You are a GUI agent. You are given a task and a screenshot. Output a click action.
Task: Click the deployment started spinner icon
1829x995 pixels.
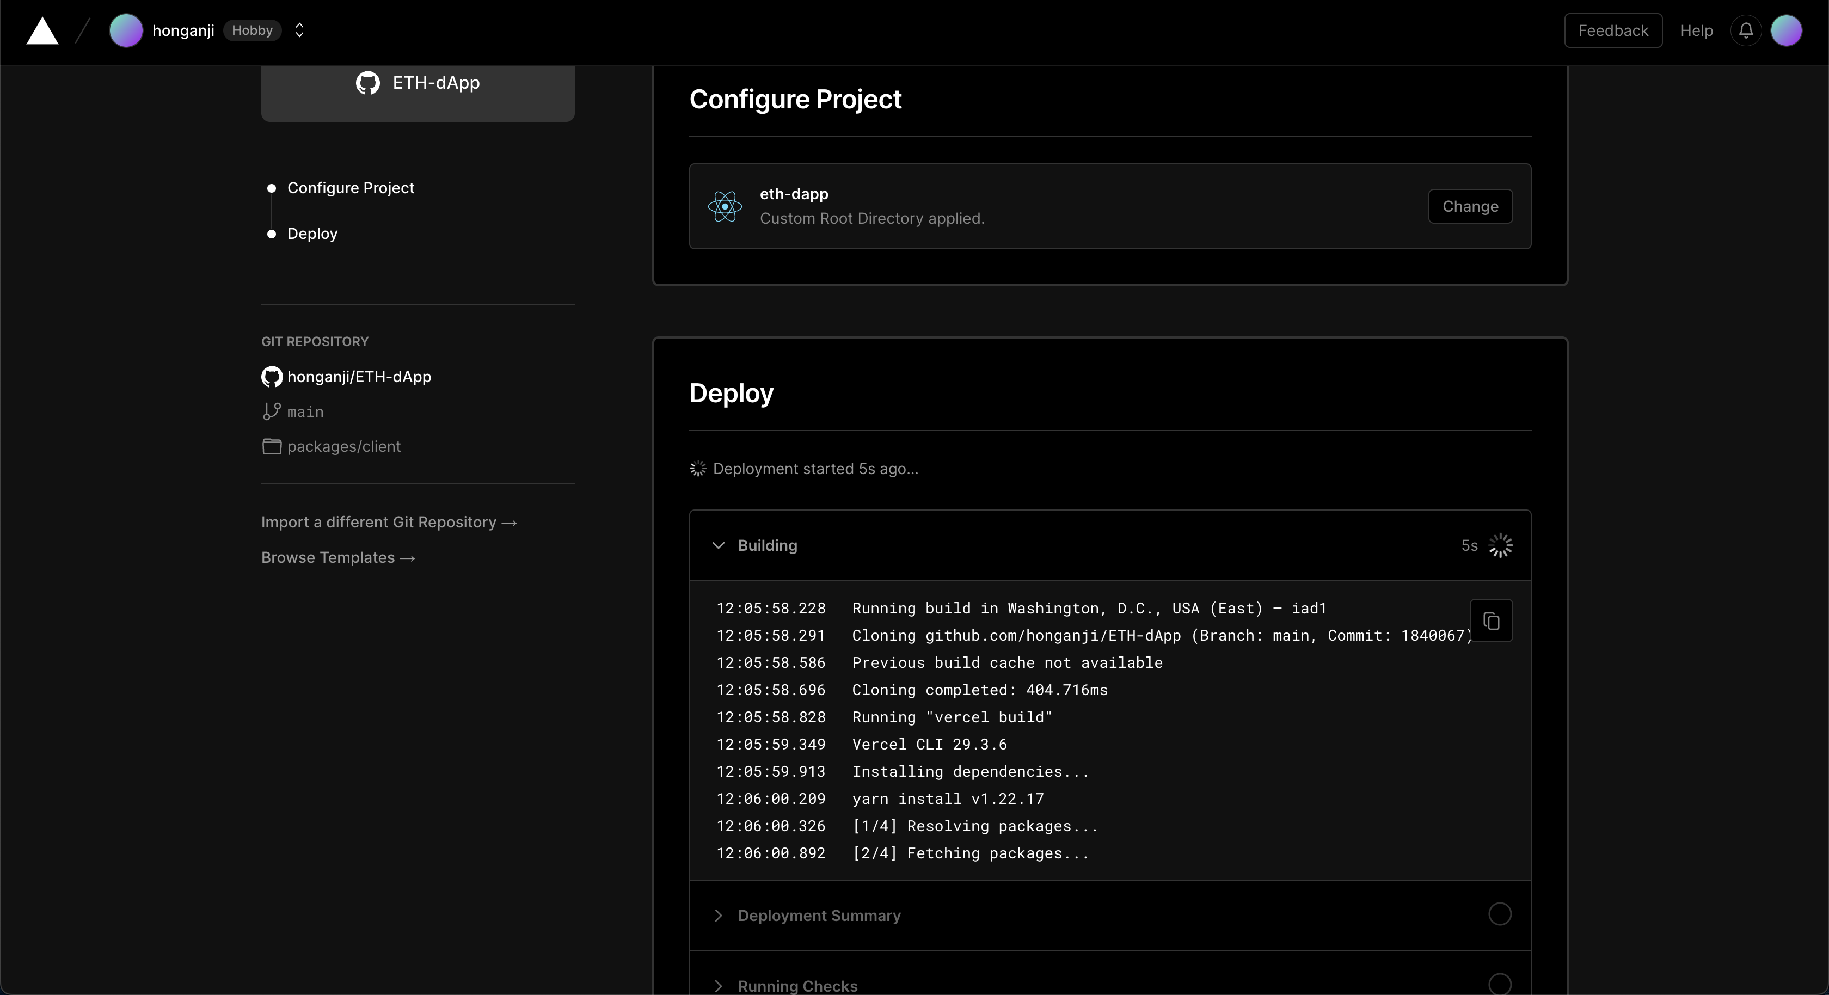(x=698, y=469)
